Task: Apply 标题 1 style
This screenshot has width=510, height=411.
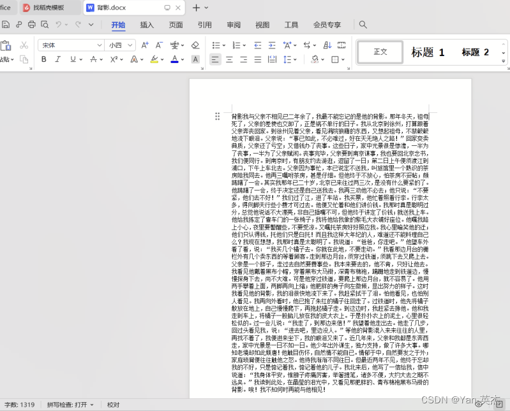Action: click(x=428, y=52)
